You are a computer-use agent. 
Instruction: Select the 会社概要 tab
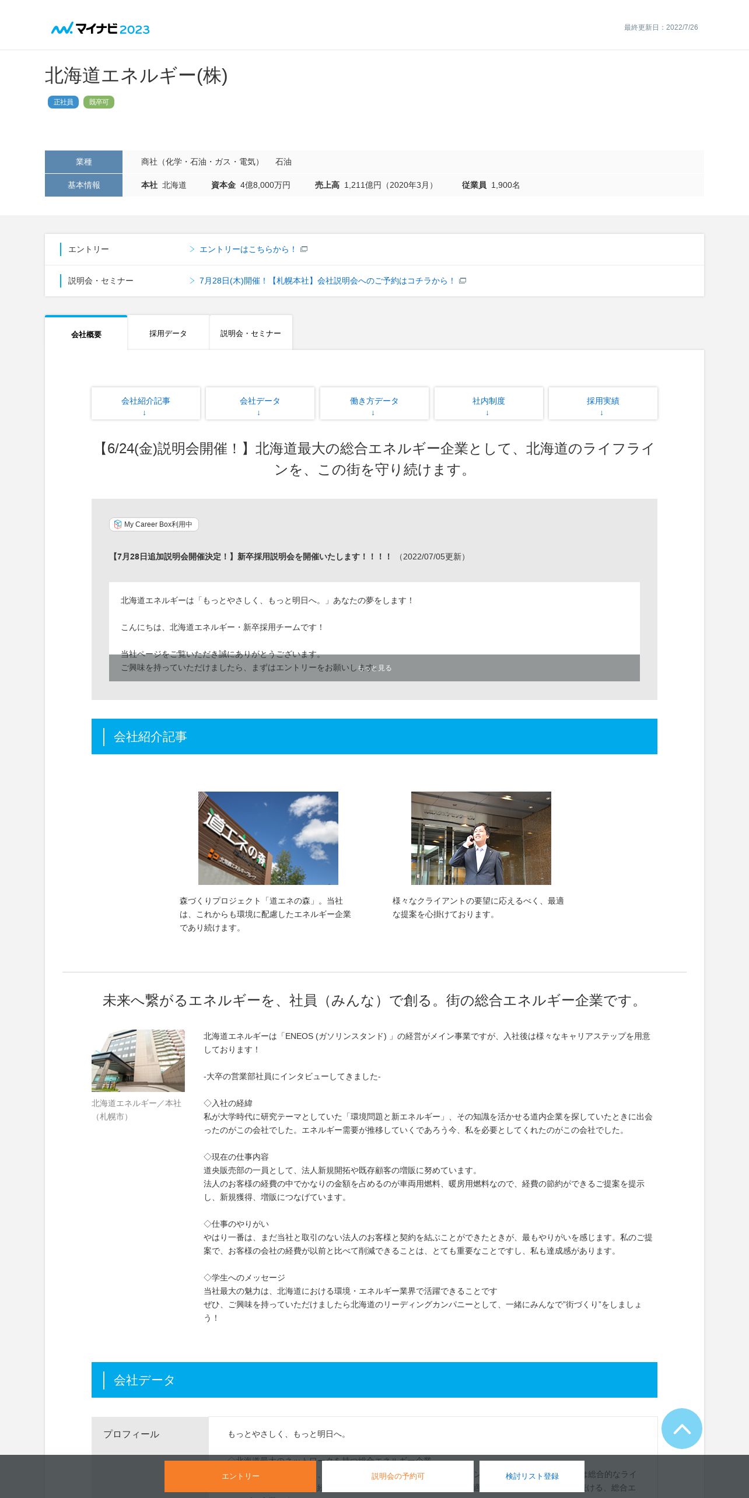(x=86, y=334)
